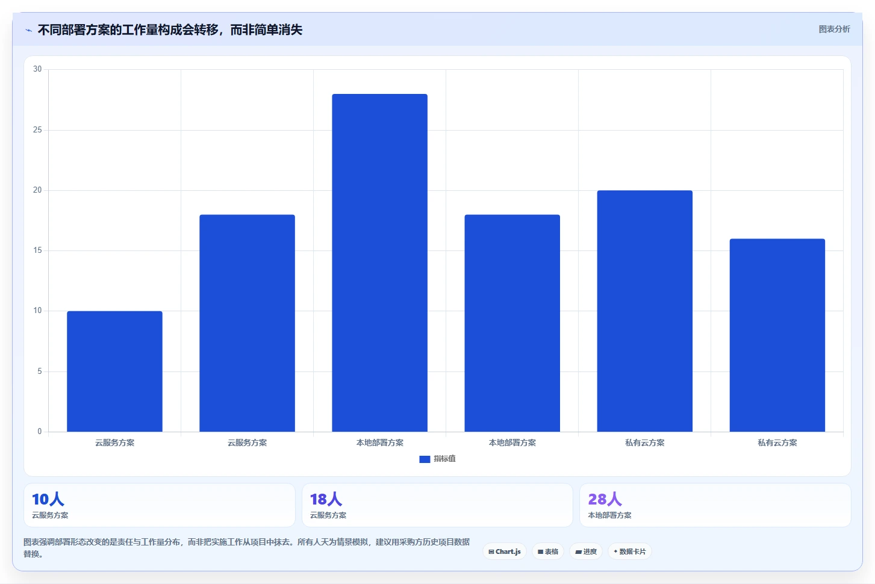The width and height of the screenshot is (875, 584).
Task: Click the 私有云方案 bar valued at 20
Action: 644,311
